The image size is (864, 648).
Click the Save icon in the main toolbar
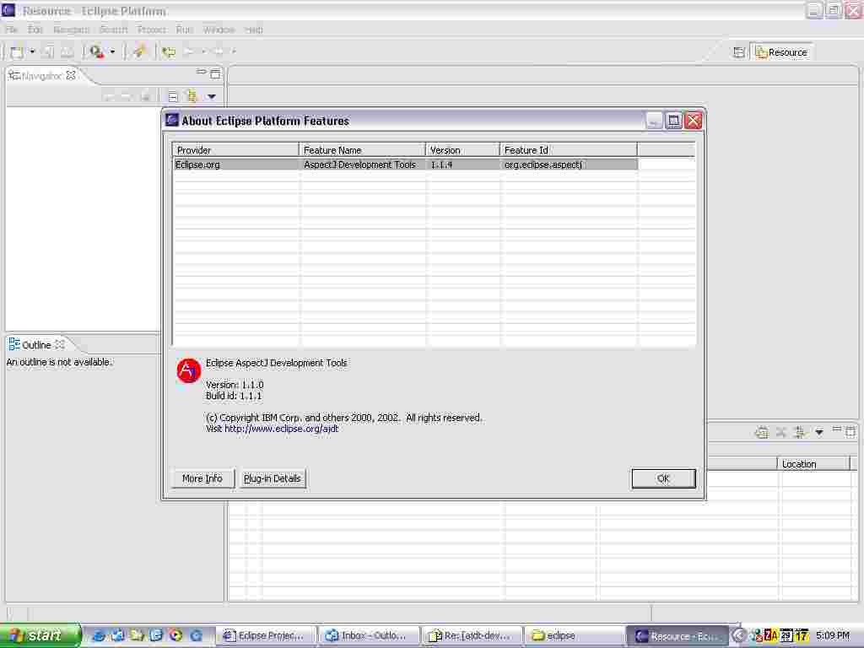click(x=48, y=52)
